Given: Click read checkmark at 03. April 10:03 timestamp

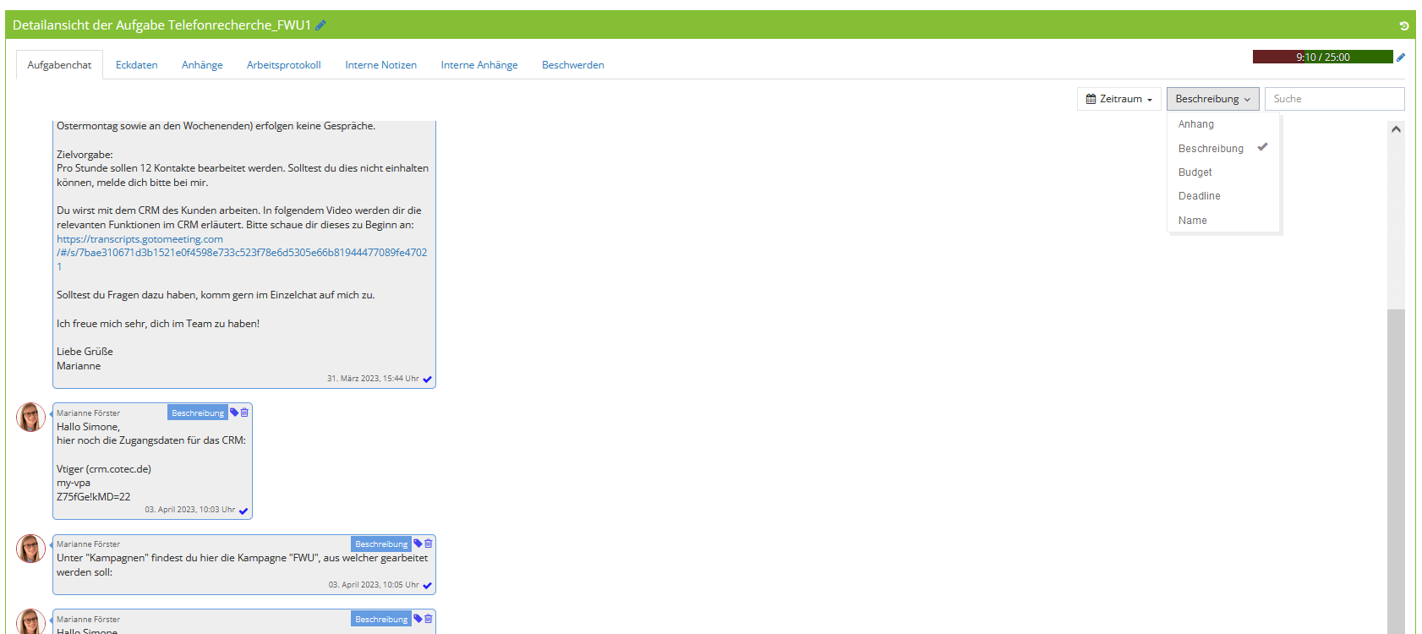Looking at the screenshot, I should tap(243, 511).
